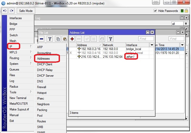Click the Filter funnel icon in File List
This screenshot has height=133, width=191.
click(x=50, y=39)
